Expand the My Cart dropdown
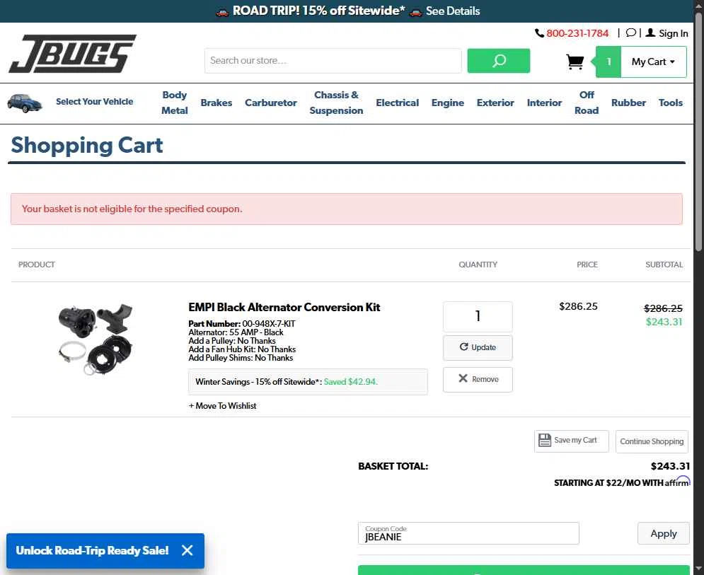This screenshot has width=704, height=575. [653, 62]
